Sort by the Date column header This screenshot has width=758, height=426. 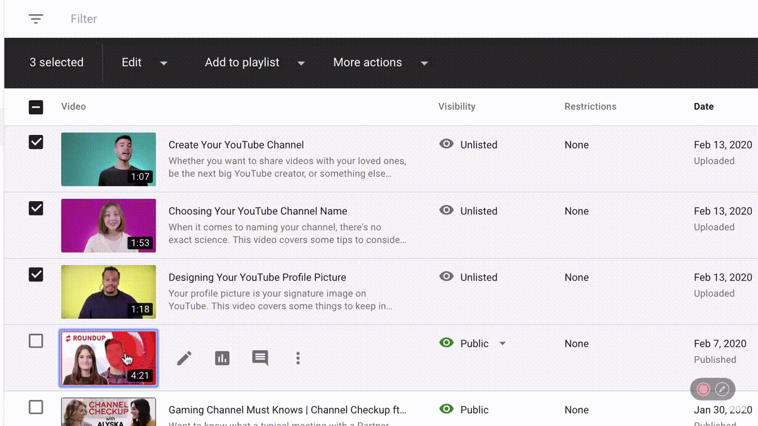[x=704, y=106]
